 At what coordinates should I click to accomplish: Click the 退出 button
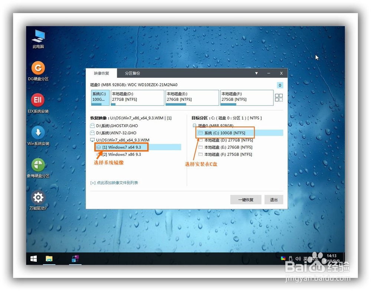tap(274, 200)
